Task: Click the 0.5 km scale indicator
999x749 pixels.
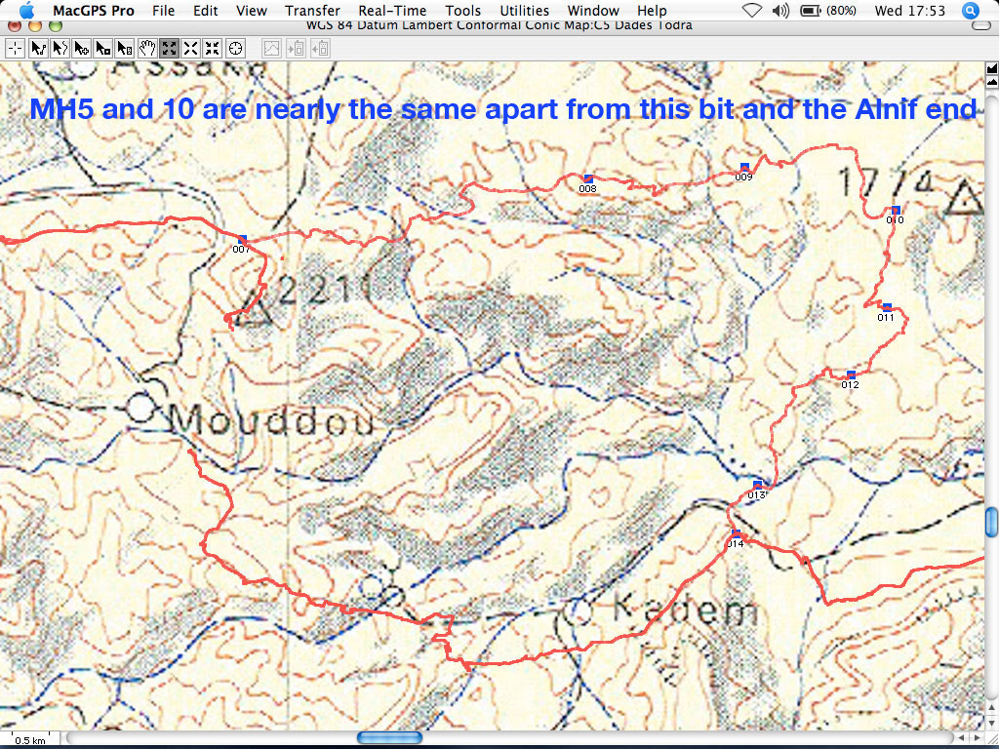Action: click(x=29, y=739)
